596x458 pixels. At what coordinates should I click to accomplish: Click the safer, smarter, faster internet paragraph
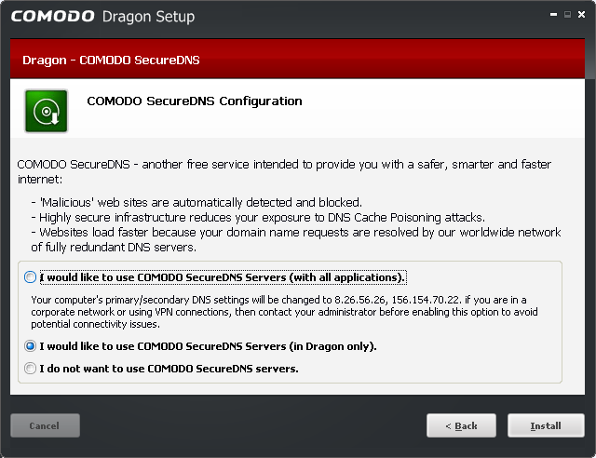[289, 171]
